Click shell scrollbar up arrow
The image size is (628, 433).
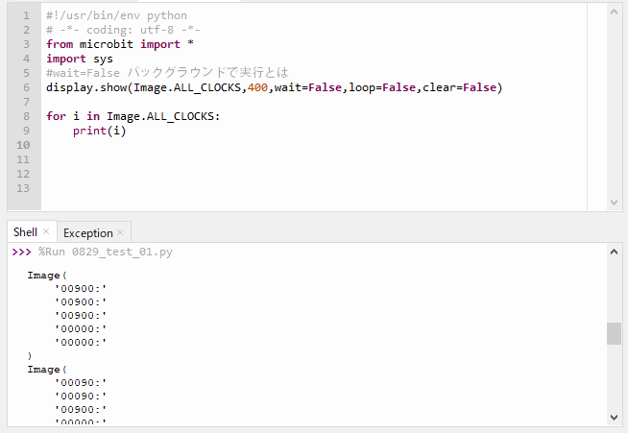tap(614, 252)
